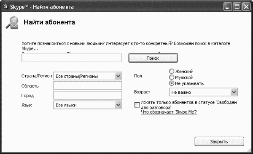Enable 'Свободен для разговора' status checkbox
This screenshot has width=253, height=154.
click(137, 105)
